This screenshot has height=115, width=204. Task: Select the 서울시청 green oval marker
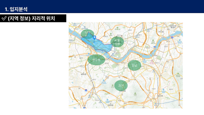click(x=117, y=42)
